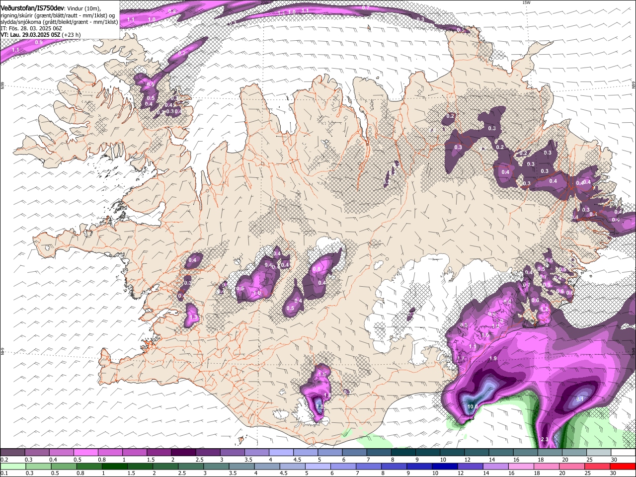Pick the pink upper legend swatch labelled 0.5
This screenshot has height=477, width=636.
point(85,453)
